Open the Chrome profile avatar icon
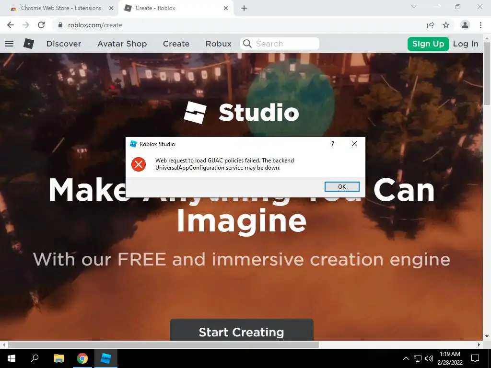The image size is (491, 368). click(x=465, y=25)
